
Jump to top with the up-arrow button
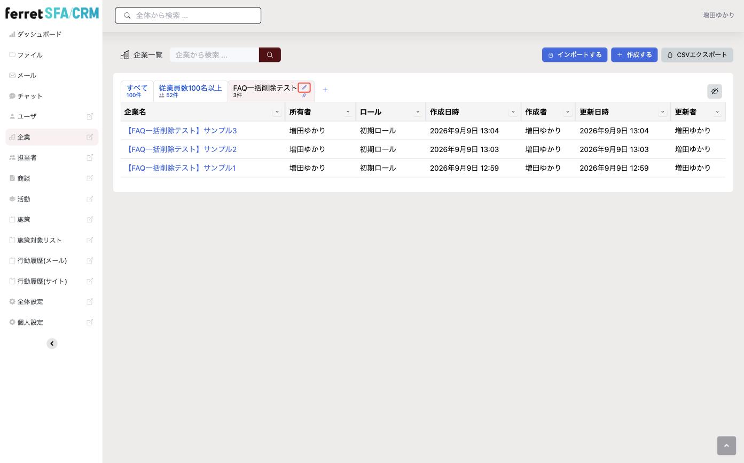coord(726,446)
